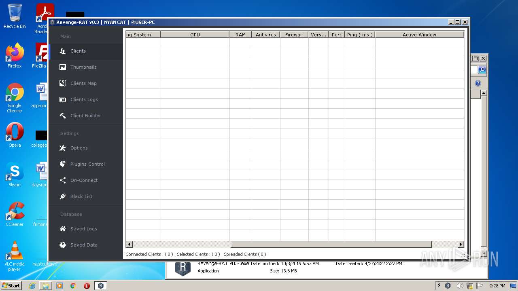Image resolution: width=518 pixels, height=291 pixels.
Task: Click the 'Selected Clients : ( 0 )' status text
Action: (198, 254)
